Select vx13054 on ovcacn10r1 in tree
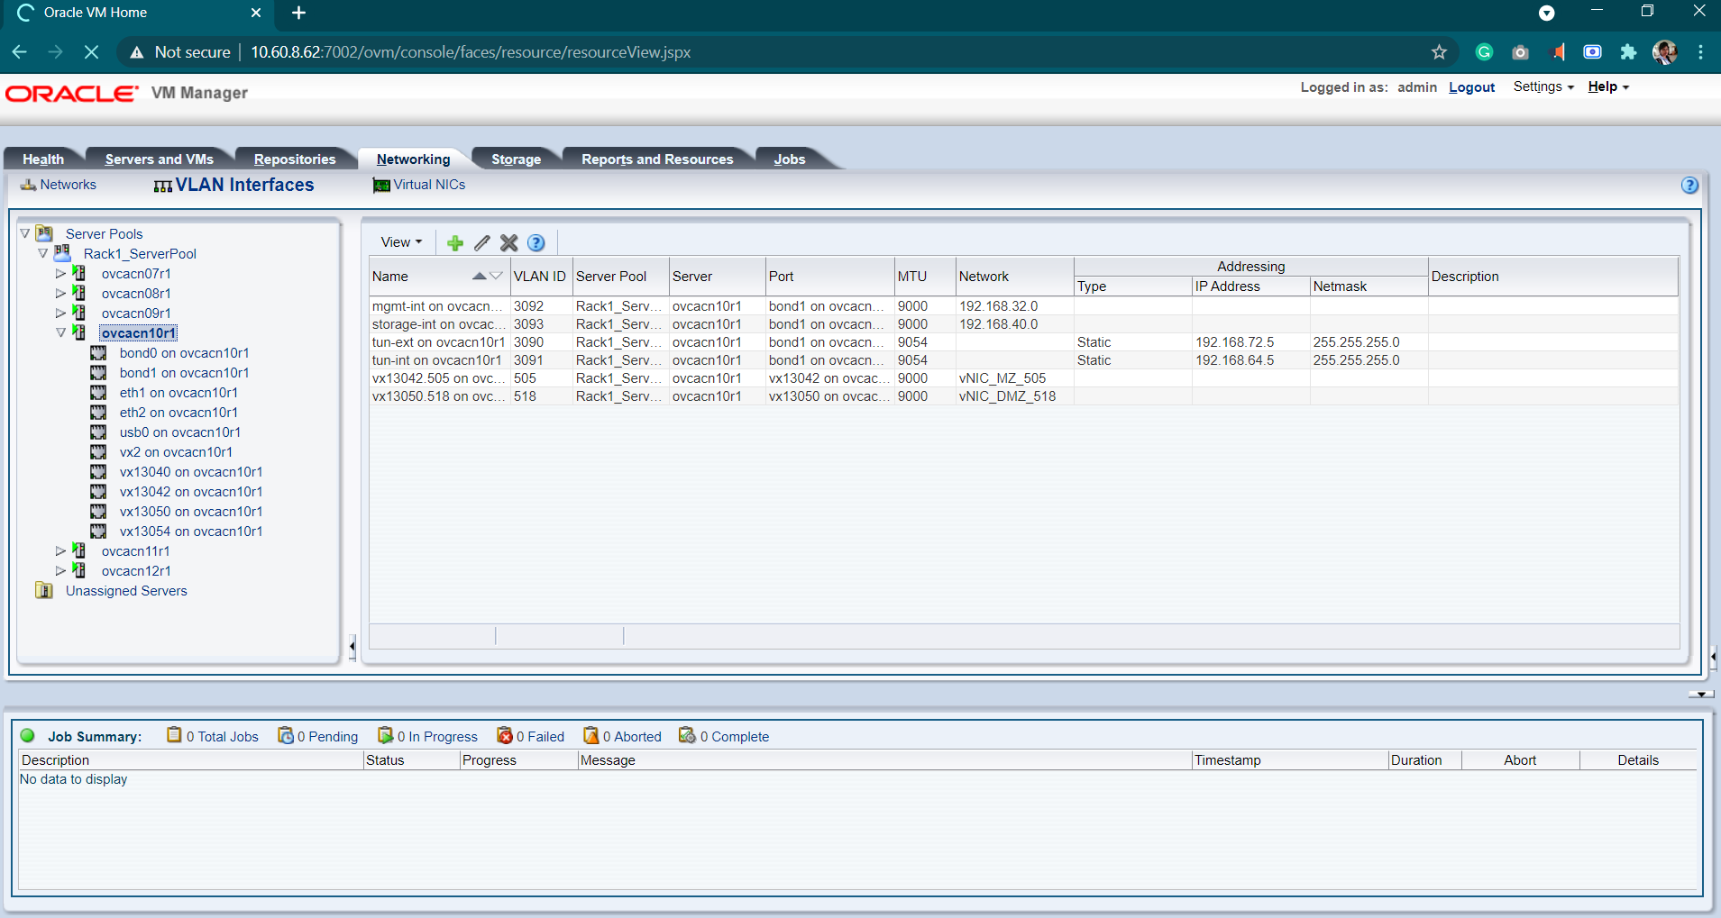The image size is (1721, 918). (x=191, y=532)
